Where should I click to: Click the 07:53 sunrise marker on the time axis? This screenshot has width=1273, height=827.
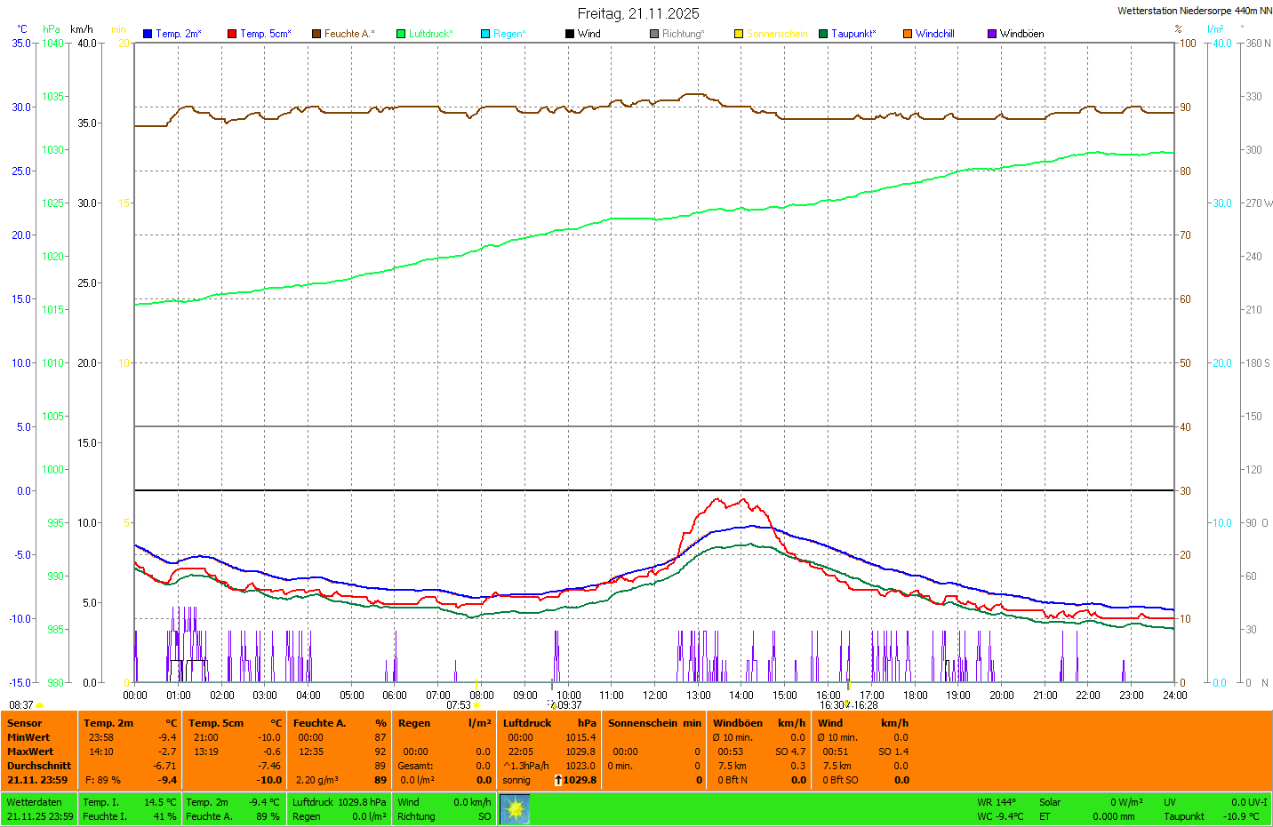click(x=459, y=705)
